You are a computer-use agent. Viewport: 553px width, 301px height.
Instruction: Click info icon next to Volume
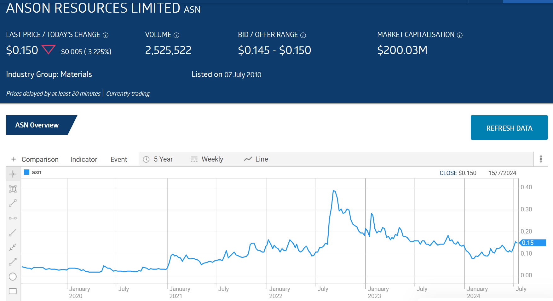pos(176,35)
